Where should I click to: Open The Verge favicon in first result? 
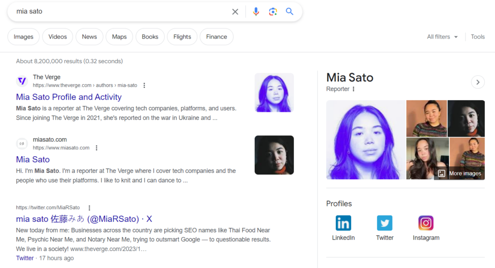point(22,81)
